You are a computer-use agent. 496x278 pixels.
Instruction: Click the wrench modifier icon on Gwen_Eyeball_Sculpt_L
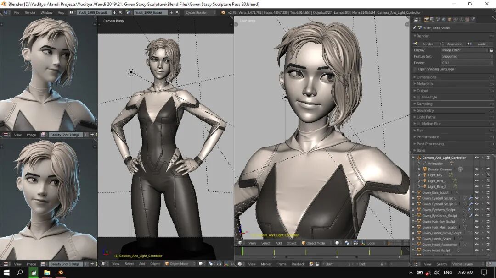(x=471, y=198)
